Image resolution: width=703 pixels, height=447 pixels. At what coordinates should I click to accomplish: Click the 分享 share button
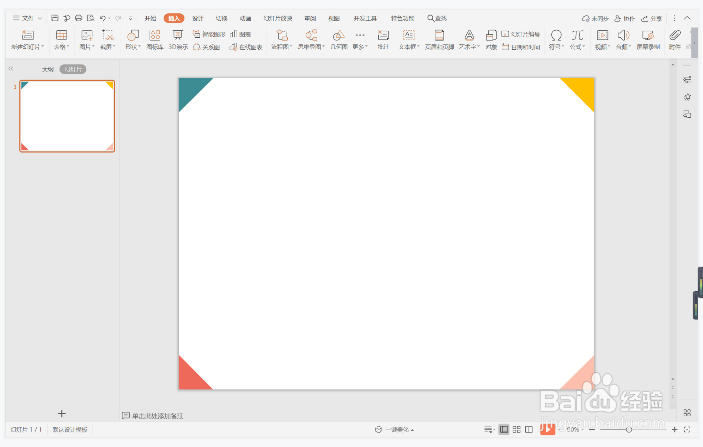(652, 18)
